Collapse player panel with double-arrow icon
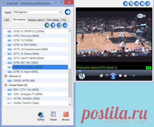The height and width of the screenshot is (127, 154). coord(148,4)
